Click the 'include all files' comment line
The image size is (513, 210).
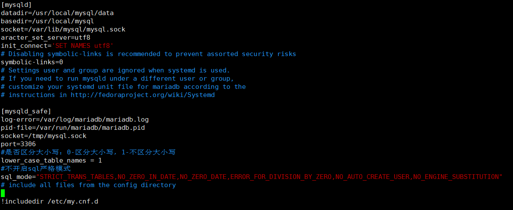pyautogui.click(x=88, y=185)
